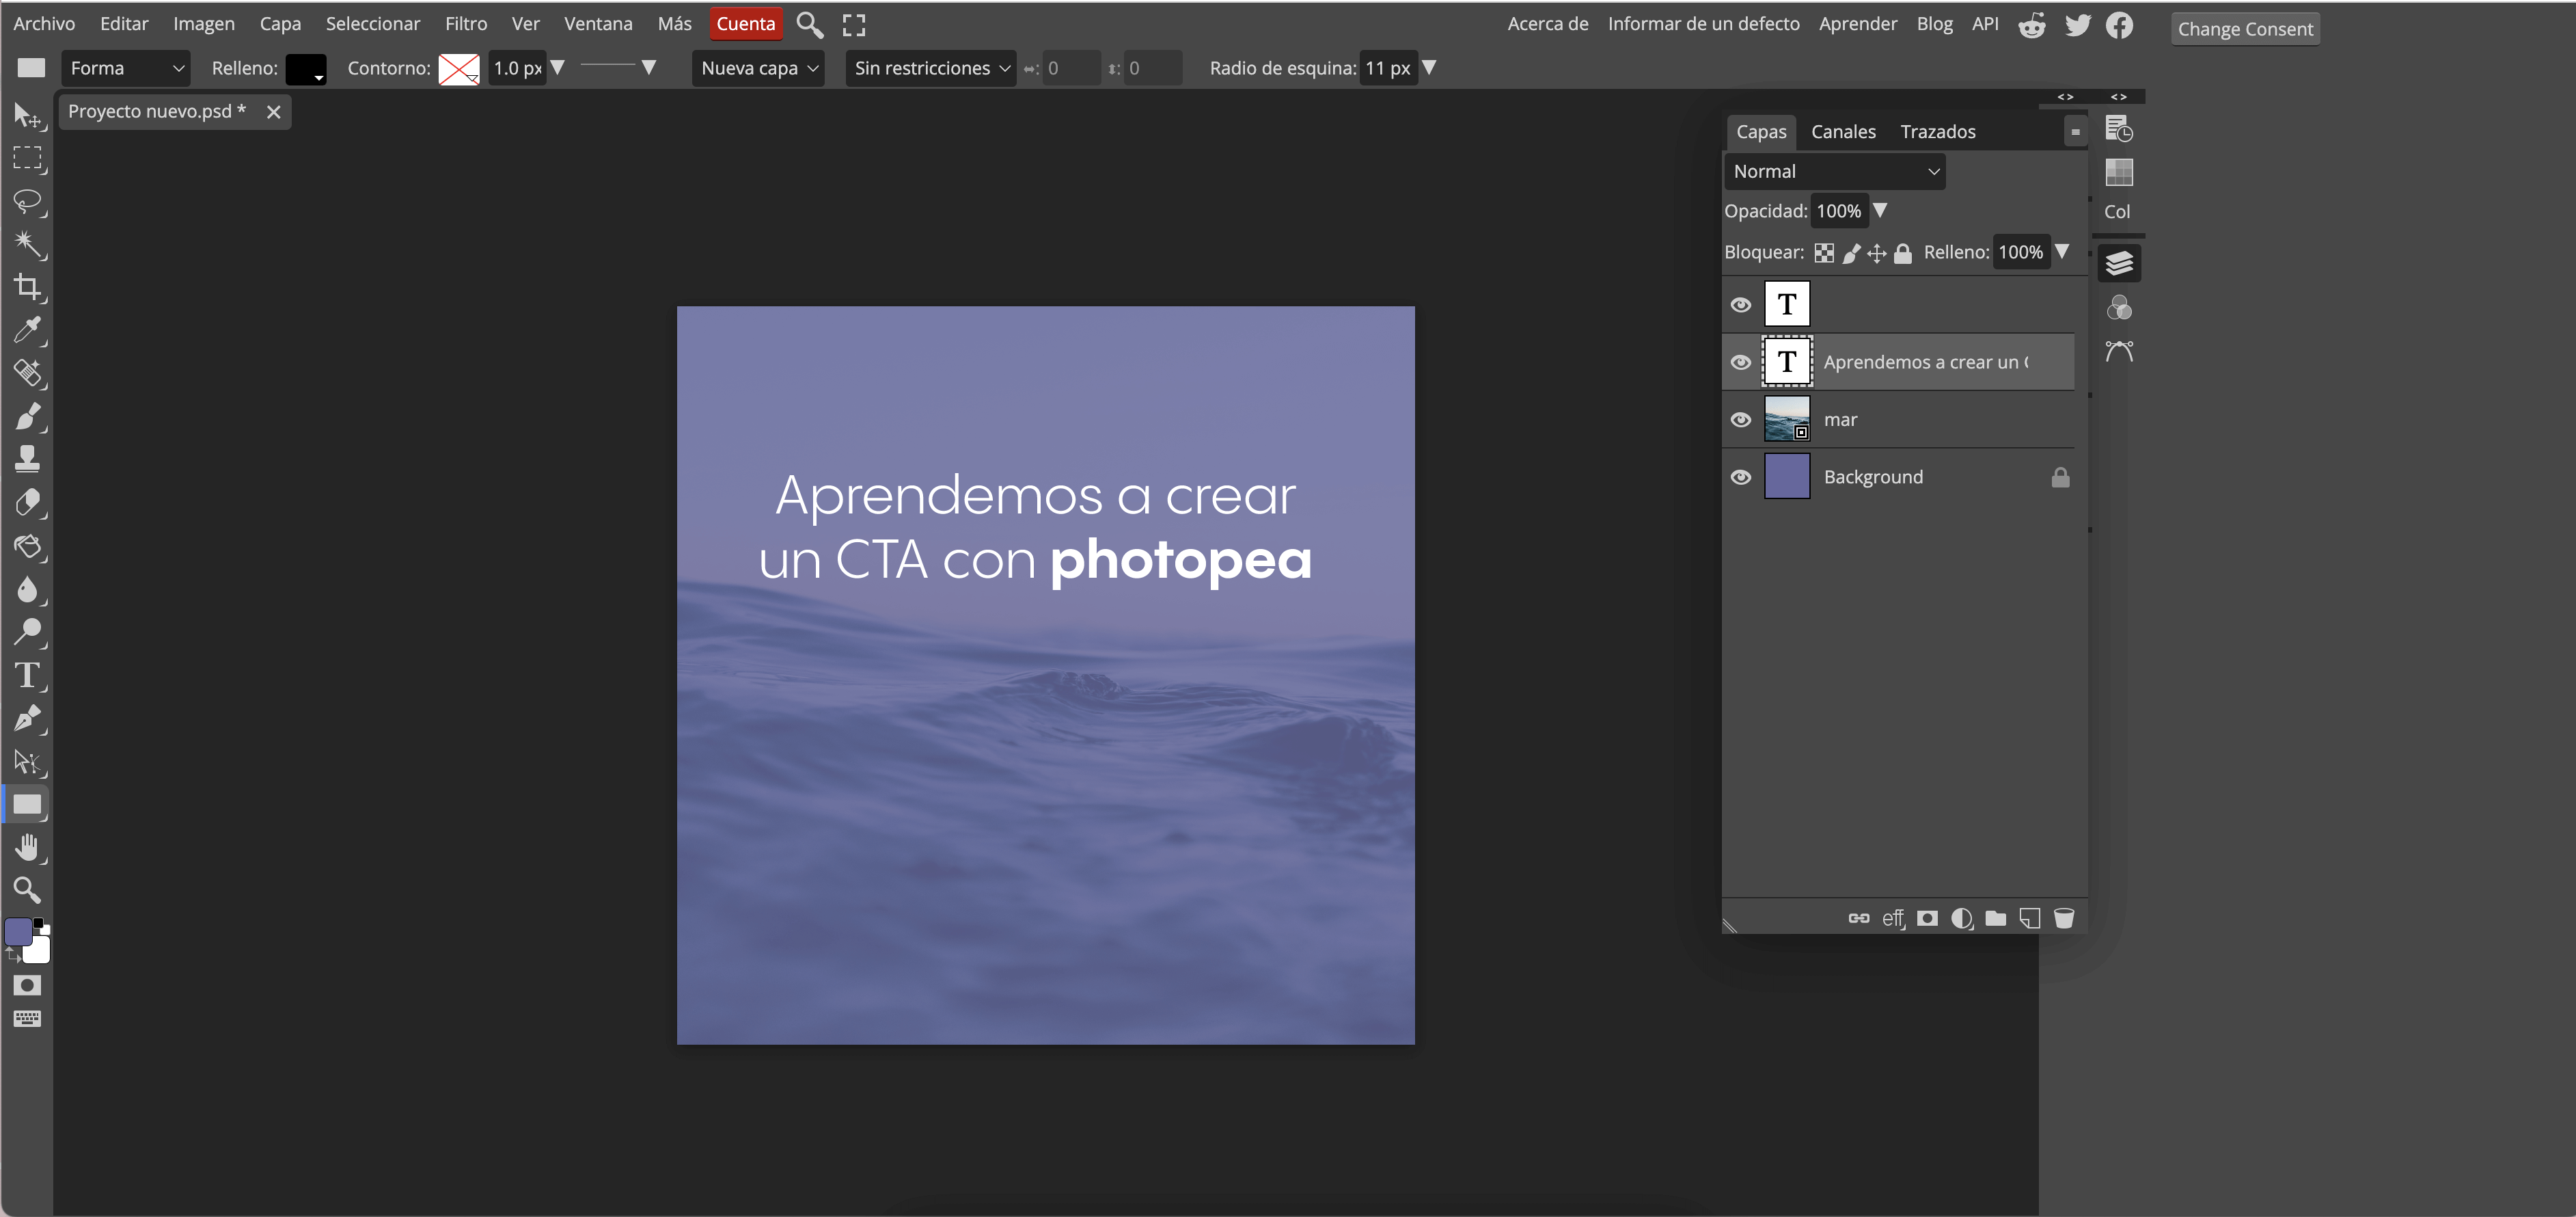Image resolution: width=2576 pixels, height=1217 pixels.
Task: Toggle visibility of the Background layer
Action: [1740, 477]
